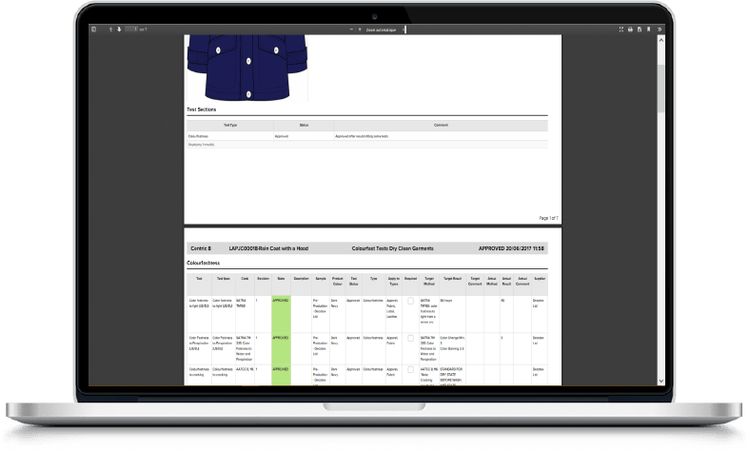This screenshot has height=452, width=749.
Task: Click the scrollbar up arrow
Action: (661, 40)
